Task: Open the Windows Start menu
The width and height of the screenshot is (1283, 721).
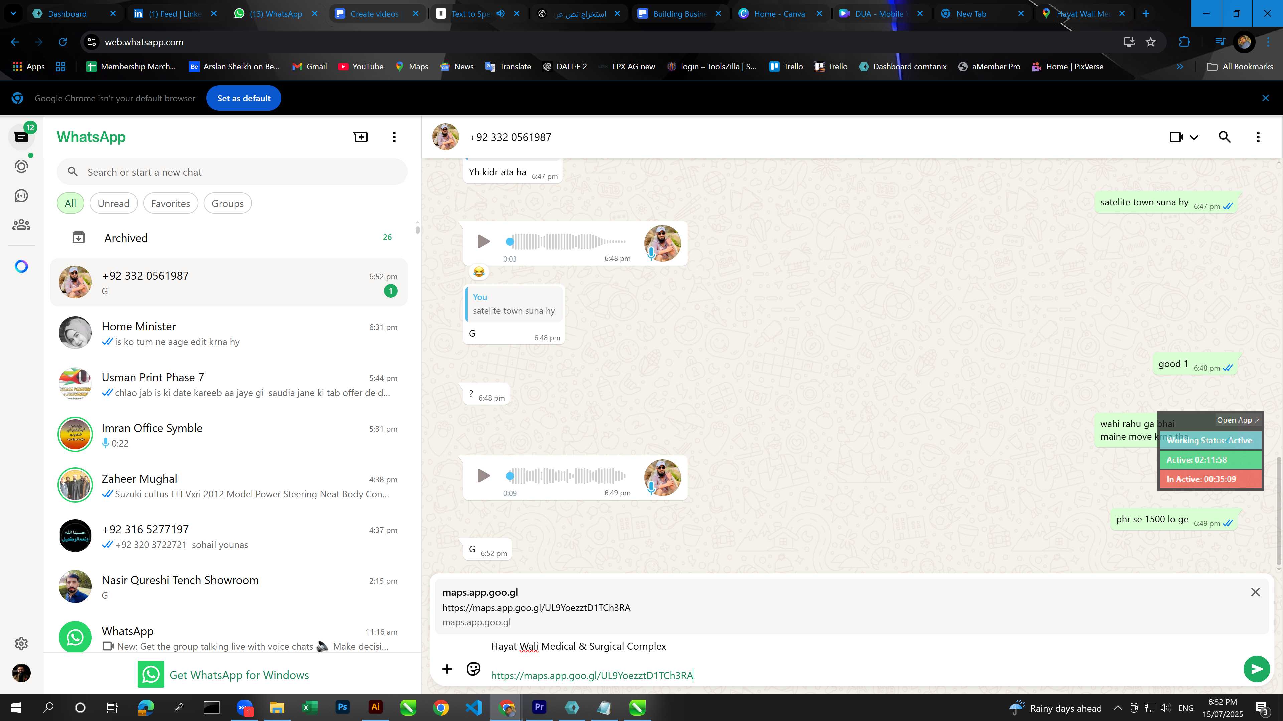Action: point(15,708)
